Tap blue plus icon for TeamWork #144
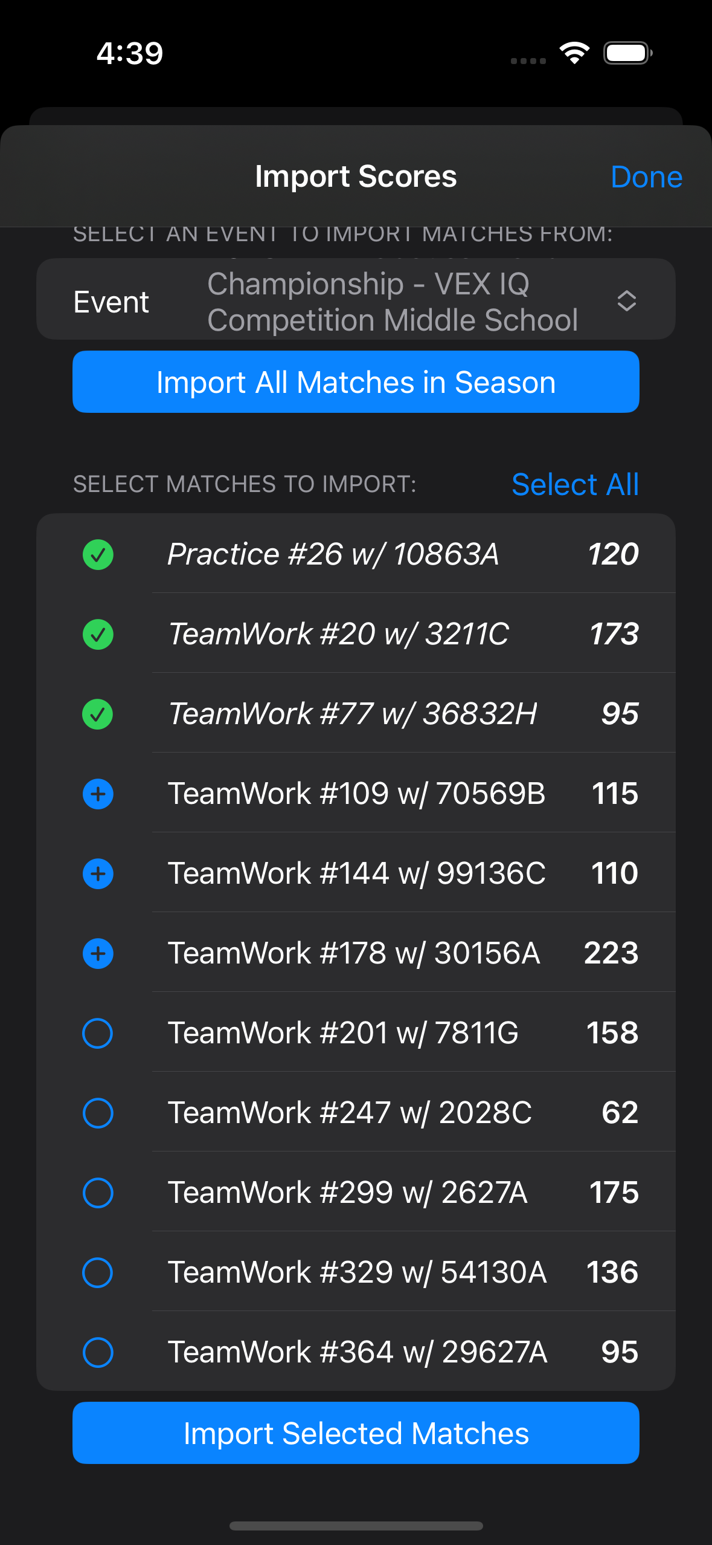This screenshot has width=712, height=1545. click(x=98, y=873)
